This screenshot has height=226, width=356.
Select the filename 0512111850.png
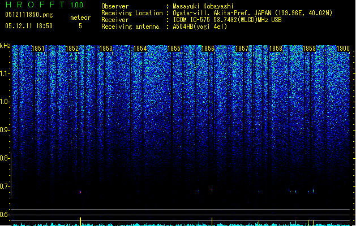point(29,15)
